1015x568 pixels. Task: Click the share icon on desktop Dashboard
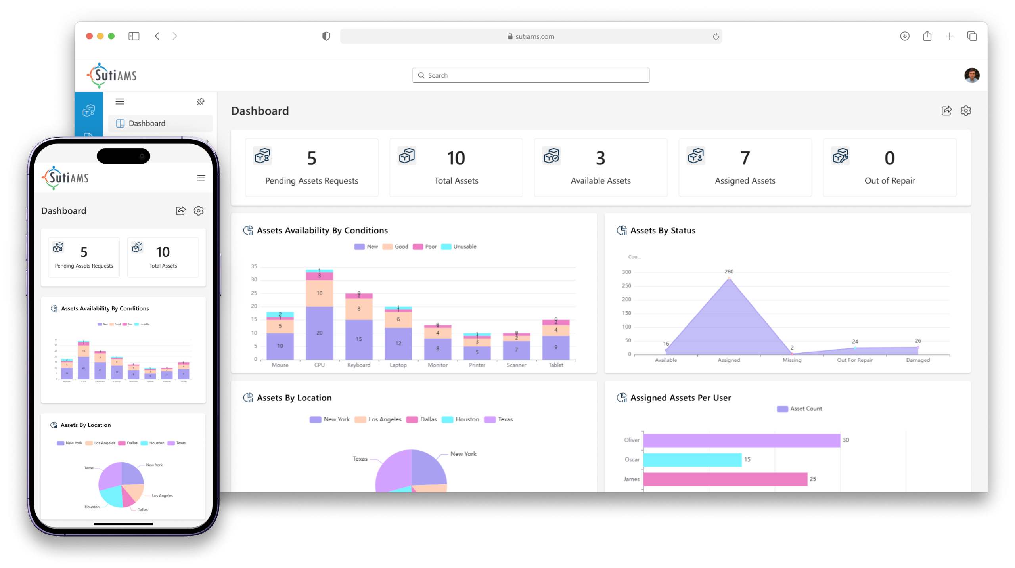pos(946,111)
